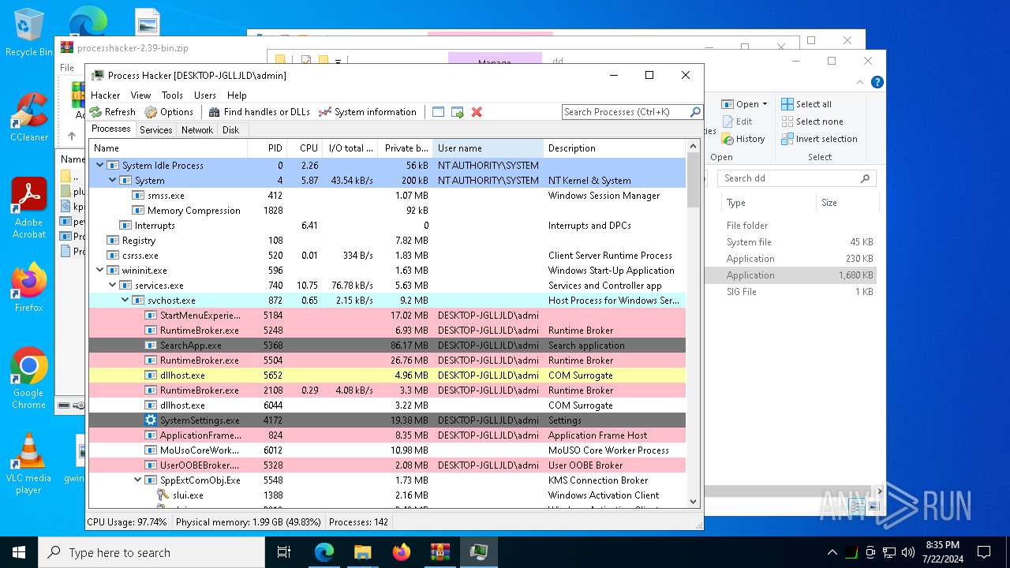Collapse the services.exe tree node
Viewport: 1010px width, 568px height.
coord(112,286)
